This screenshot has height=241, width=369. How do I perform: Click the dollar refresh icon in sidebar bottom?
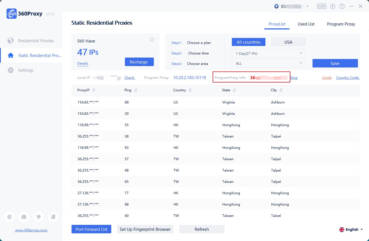point(9,217)
